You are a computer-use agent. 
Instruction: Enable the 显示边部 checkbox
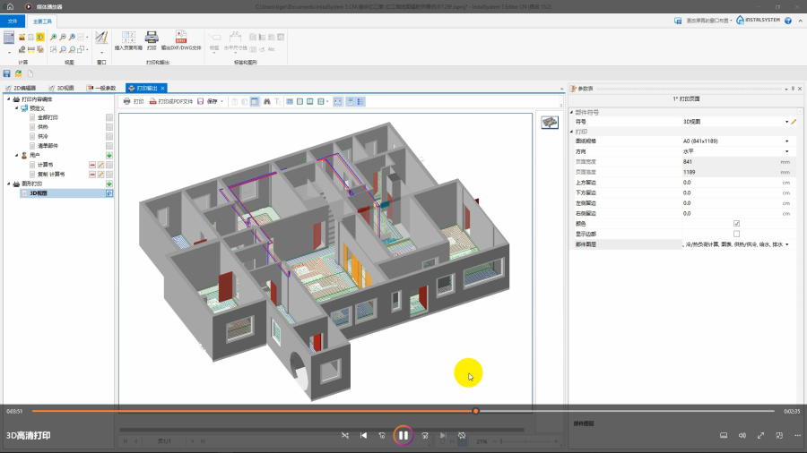[736, 234]
